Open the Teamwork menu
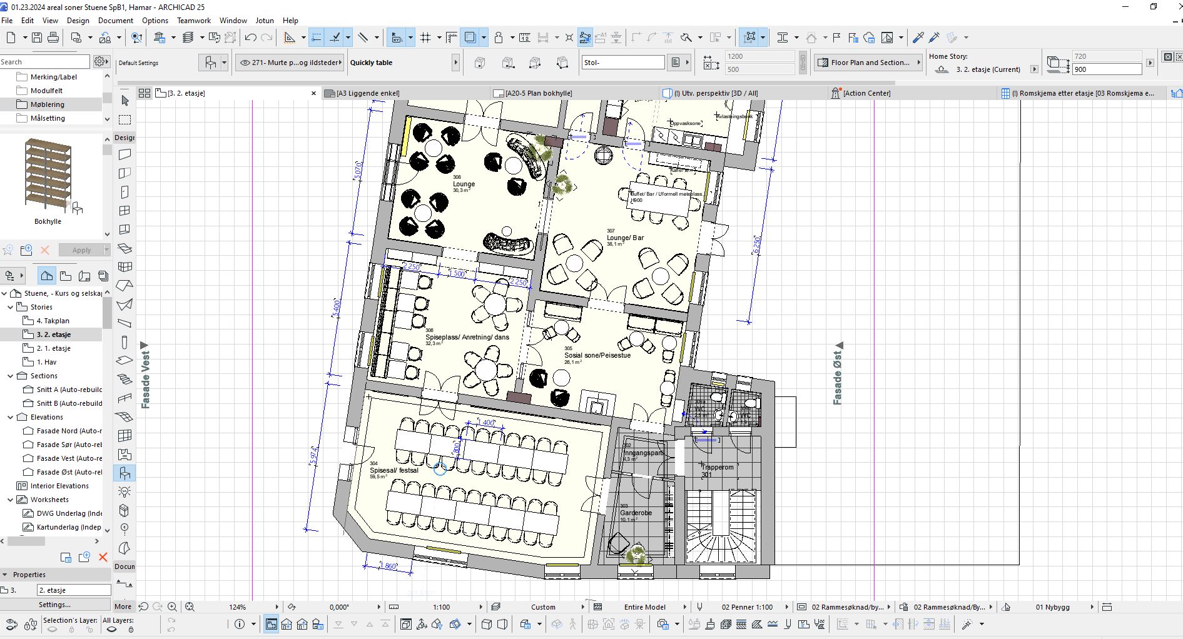This screenshot has width=1183, height=639. pos(193,20)
